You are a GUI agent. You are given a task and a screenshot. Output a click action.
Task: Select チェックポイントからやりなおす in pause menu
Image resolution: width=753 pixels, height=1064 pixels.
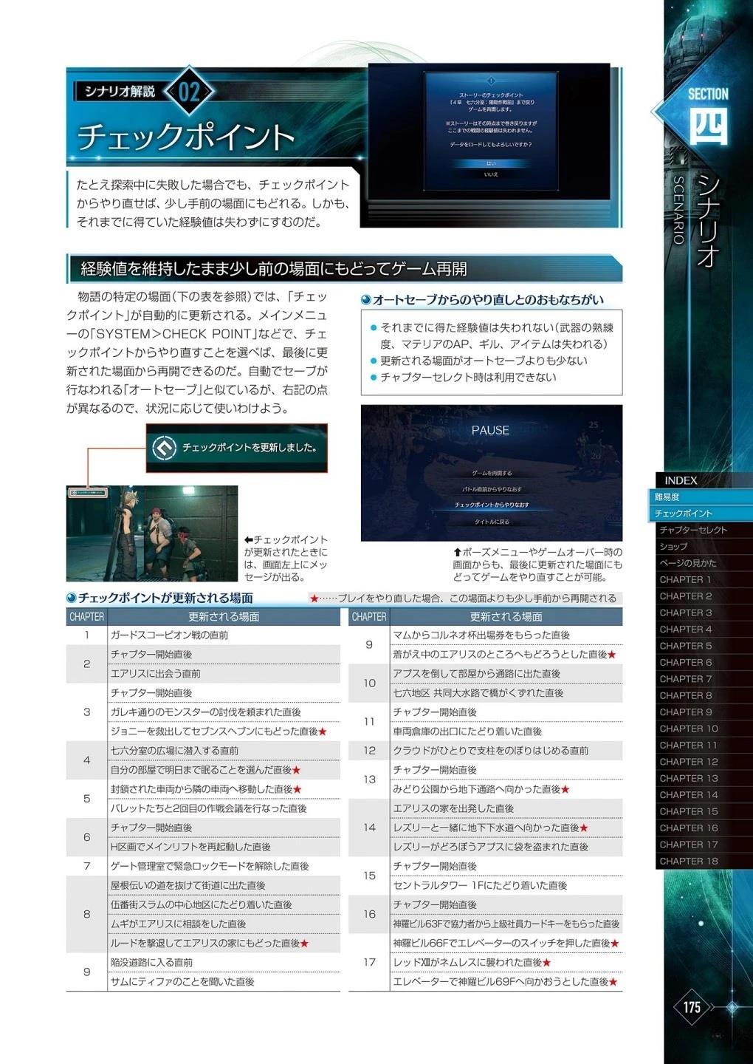[491, 505]
